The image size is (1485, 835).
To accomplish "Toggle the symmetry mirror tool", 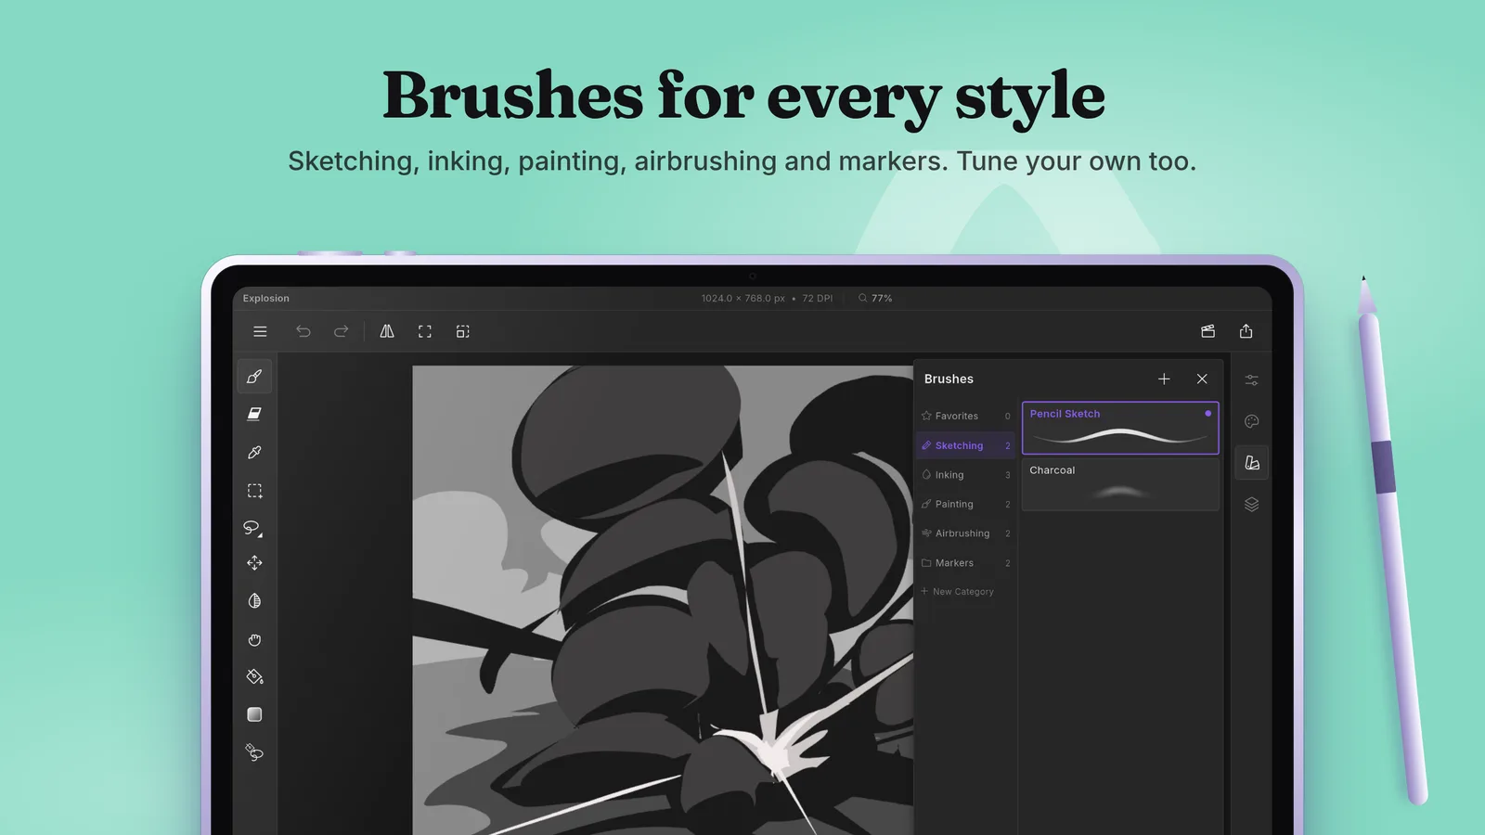I will [387, 331].
